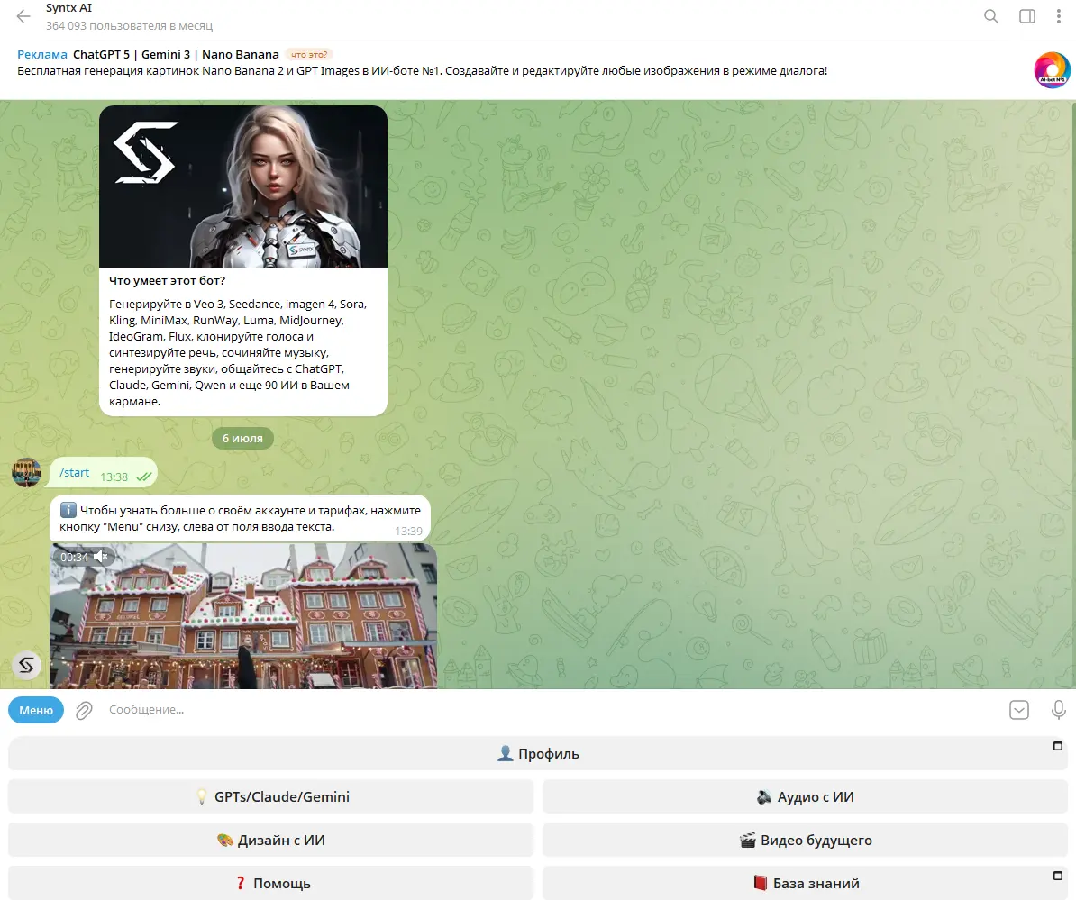Screen dimensions: 1076x900
Task: Unmute the video via speaker icon
Action: [x=101, y=557]
